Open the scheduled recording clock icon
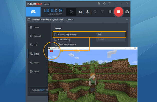The height and width of the screenshot is (102, 157). point(104,4)
